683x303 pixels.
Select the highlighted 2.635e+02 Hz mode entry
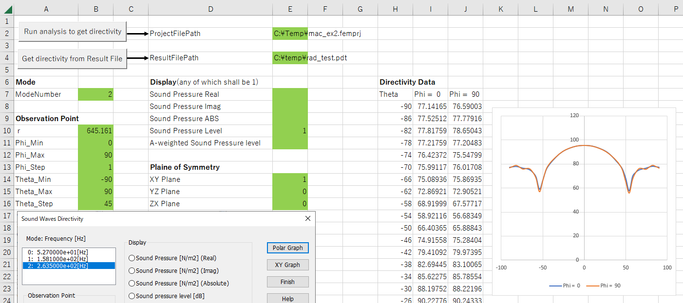click(x=57, y=266)
